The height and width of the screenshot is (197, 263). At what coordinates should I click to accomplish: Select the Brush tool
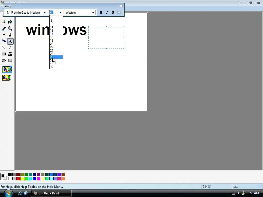click(x=10, y=35)
